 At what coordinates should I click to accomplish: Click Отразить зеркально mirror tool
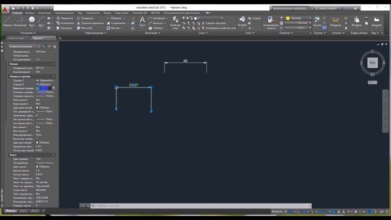[x=90, y=23]
